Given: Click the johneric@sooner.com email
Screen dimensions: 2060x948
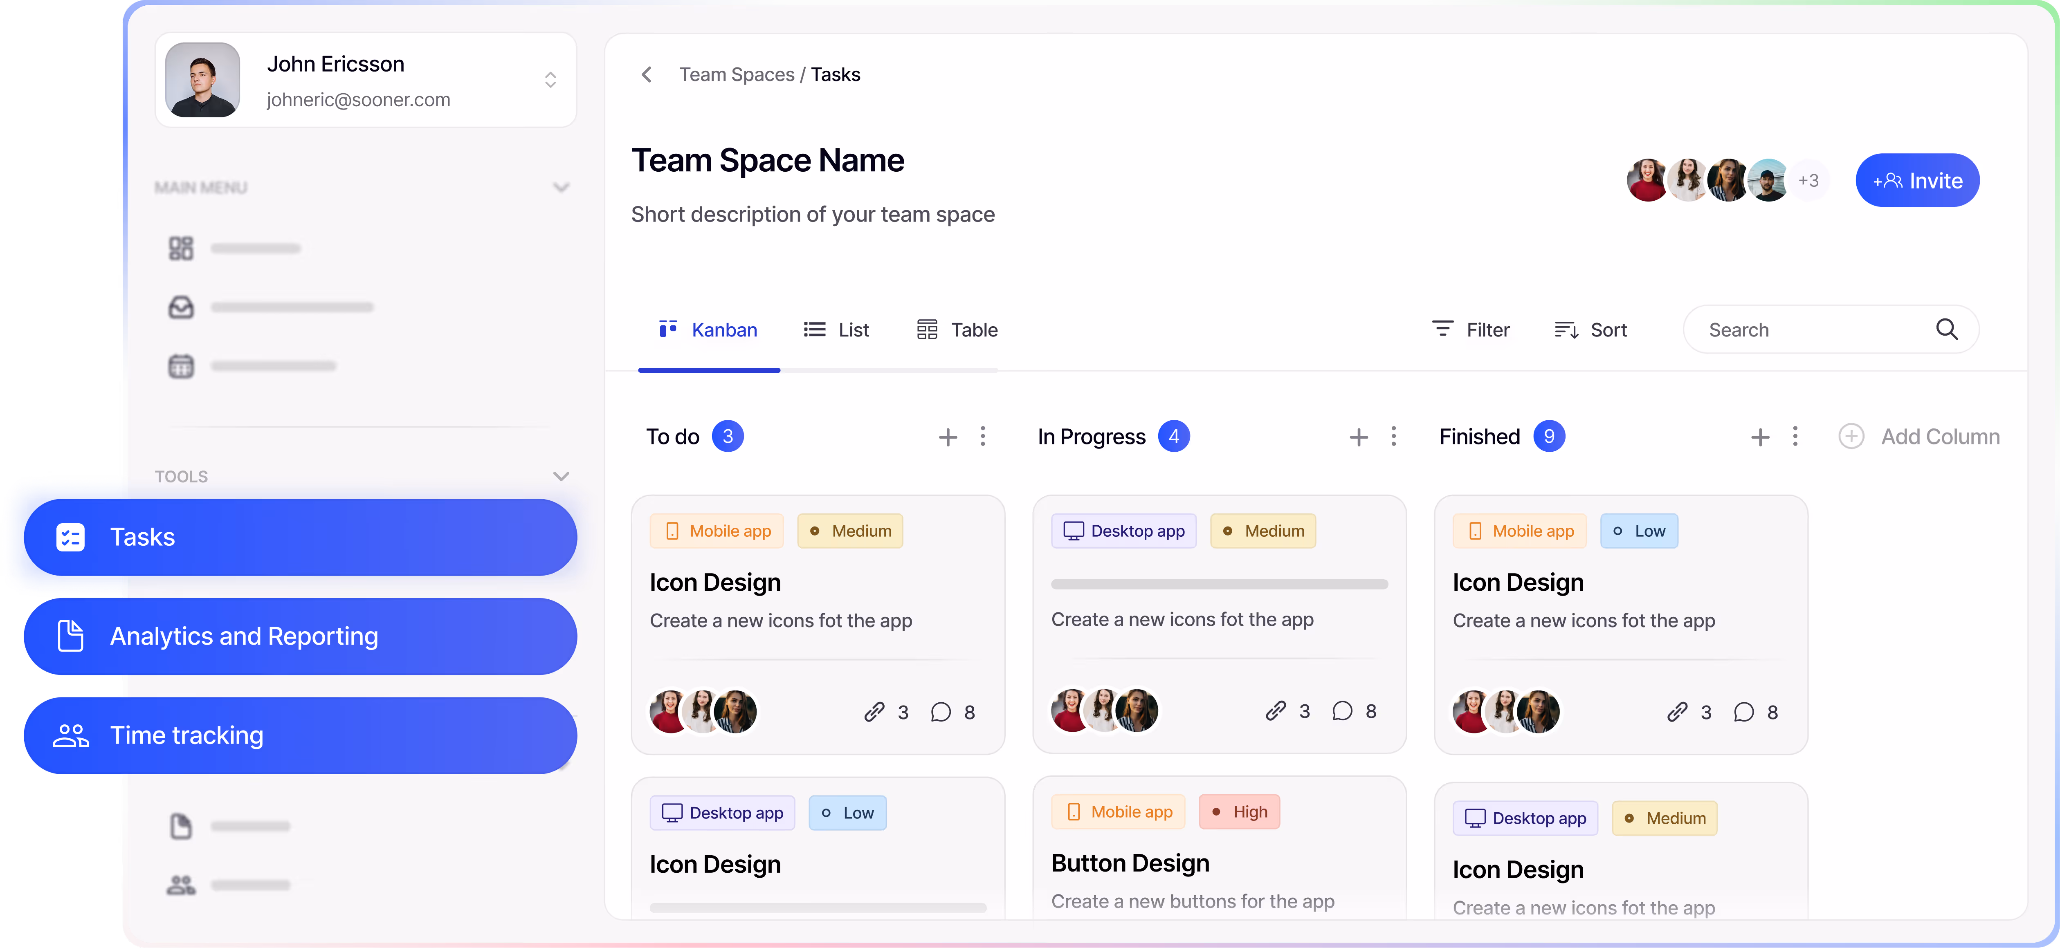Looking at the screenshot, I should coord(358,100).
